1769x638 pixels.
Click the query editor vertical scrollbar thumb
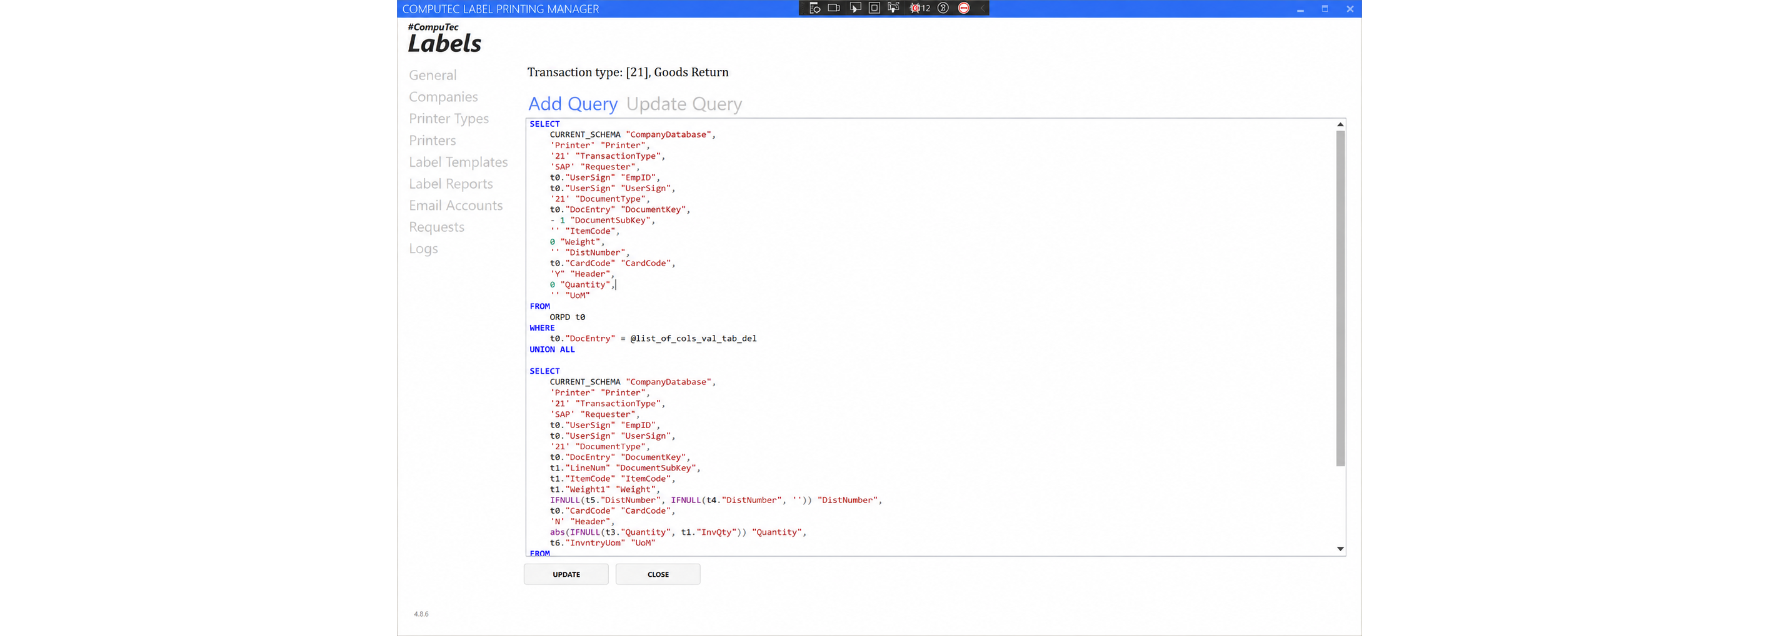click(1340, 299)
